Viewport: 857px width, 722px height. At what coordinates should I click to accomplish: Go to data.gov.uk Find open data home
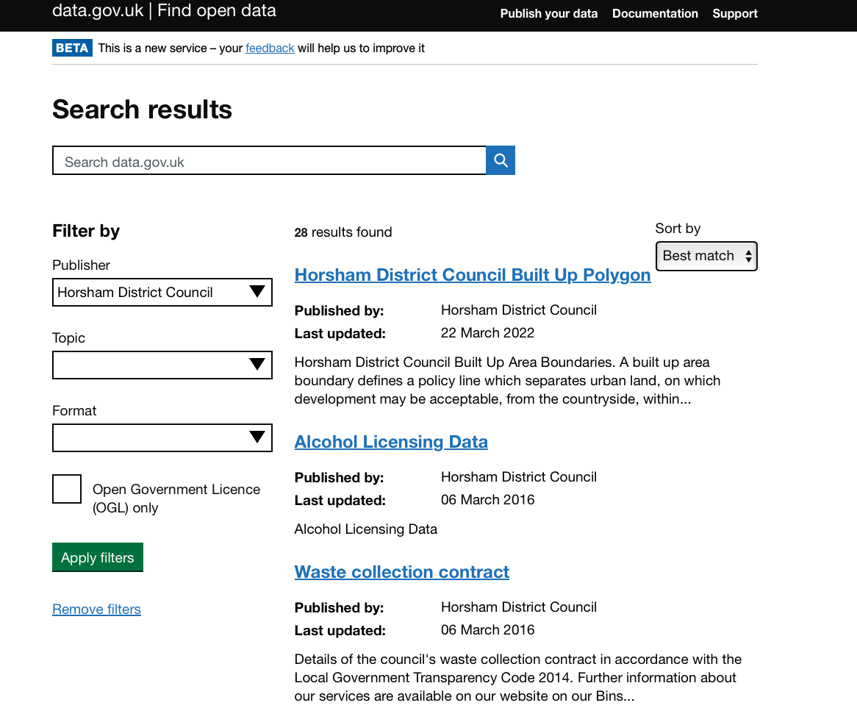(x=164, y=10)
